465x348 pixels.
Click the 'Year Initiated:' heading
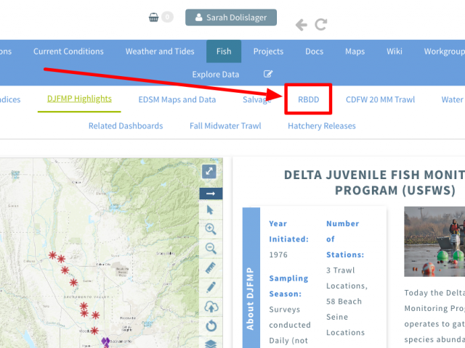289,231
